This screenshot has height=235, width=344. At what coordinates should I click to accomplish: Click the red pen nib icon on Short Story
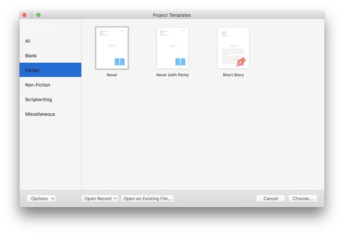(241, 62)
